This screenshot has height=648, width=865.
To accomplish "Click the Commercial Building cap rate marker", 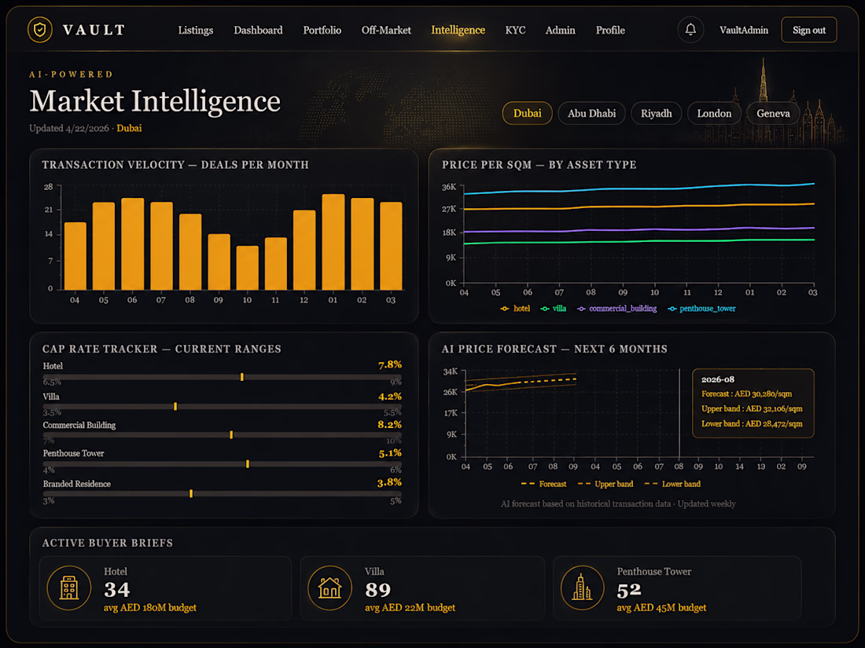I will (x=231, y=435).
